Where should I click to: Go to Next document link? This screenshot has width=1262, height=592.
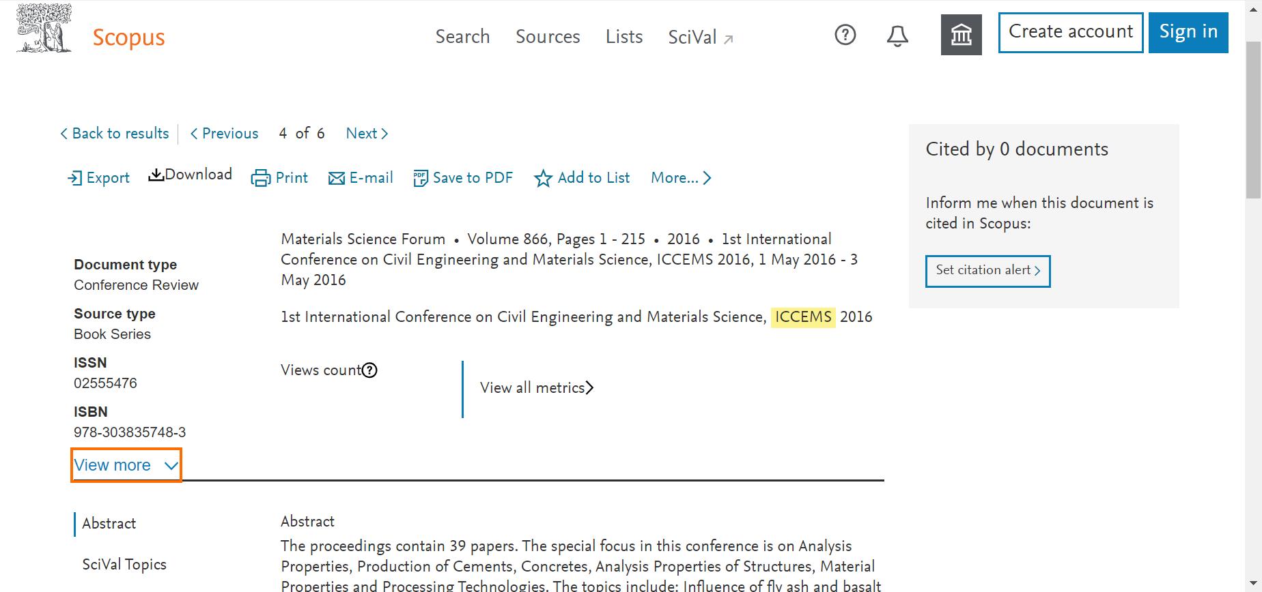tap(367, 134)
